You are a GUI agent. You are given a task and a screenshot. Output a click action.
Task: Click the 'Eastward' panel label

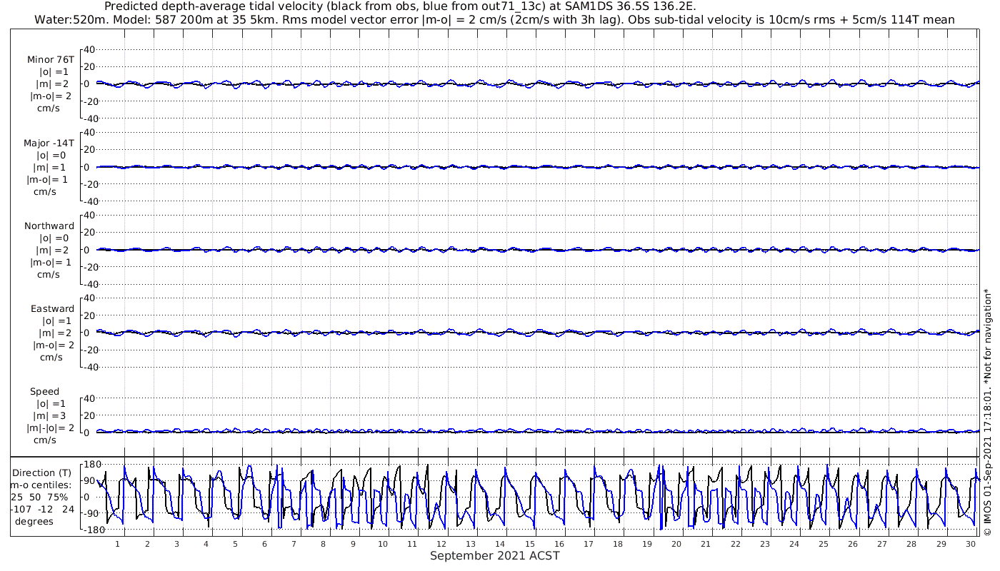(52, 308)
